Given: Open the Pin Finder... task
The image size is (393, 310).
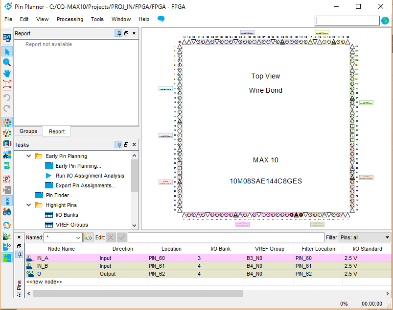Looking at the screenshot, I should tap(60, 195).
